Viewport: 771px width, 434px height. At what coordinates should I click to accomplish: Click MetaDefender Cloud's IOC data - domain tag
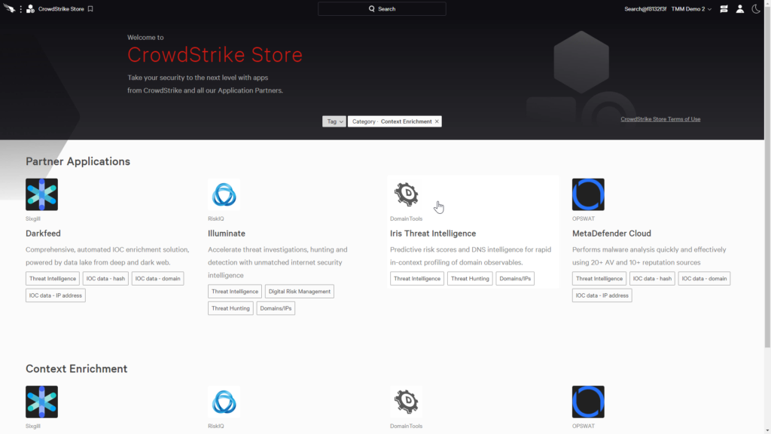pyautogui.click(x=704, y=279)
